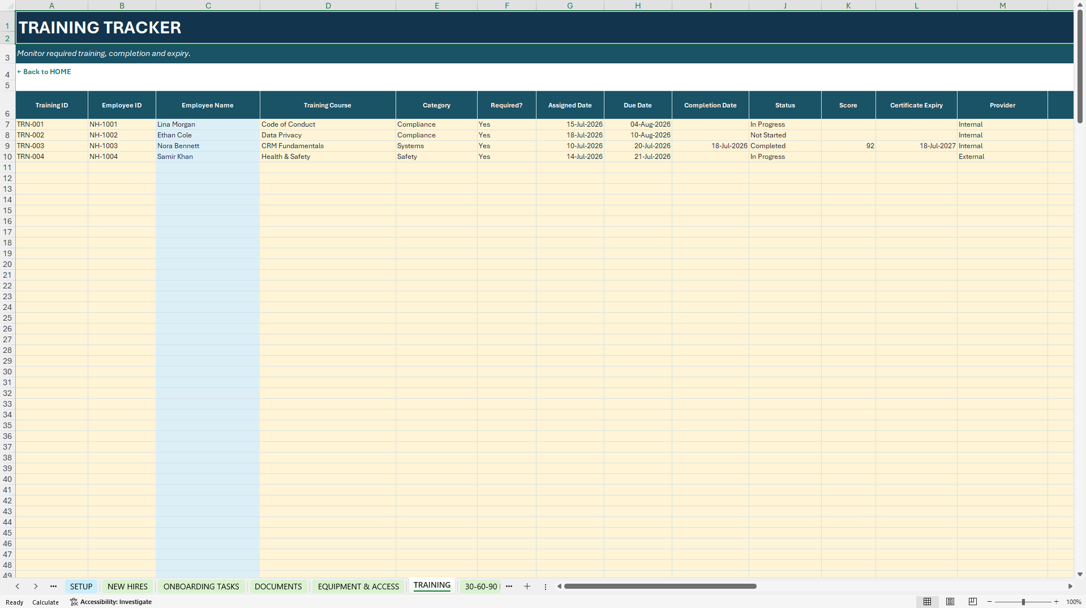This screenshot has width=1086, height=608.
Task: Select the Not Started status cell
Action: (x=785, y=135)
